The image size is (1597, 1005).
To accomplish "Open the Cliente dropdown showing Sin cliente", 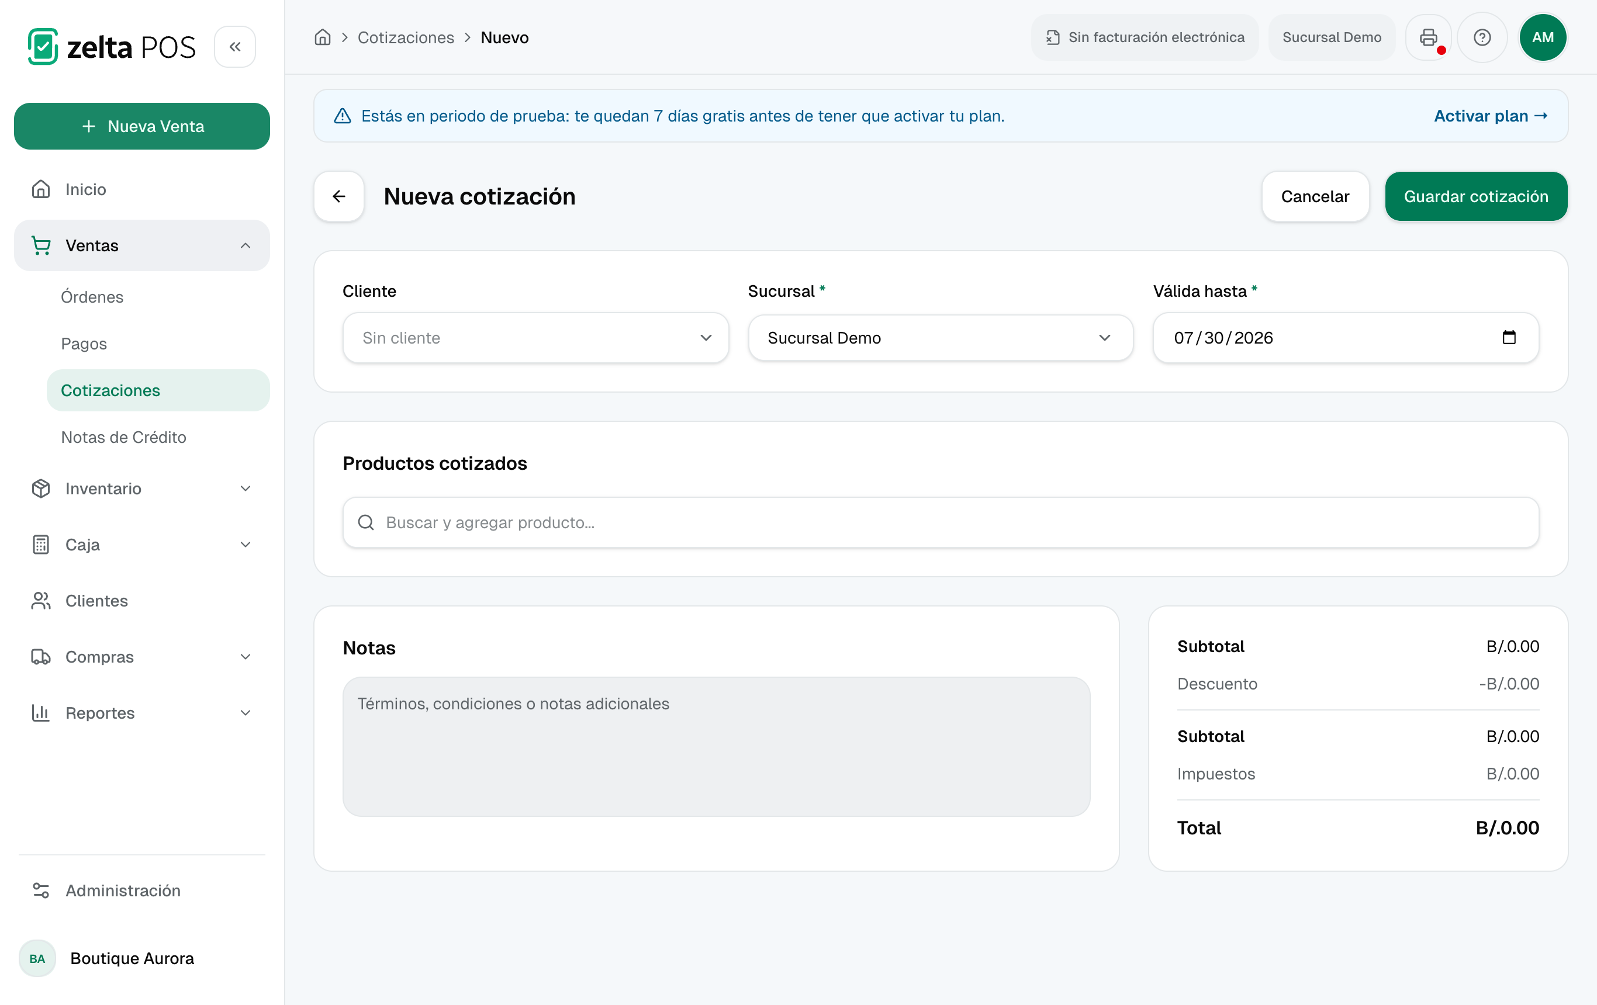I will pyautogui.click(x=536, y=337).
